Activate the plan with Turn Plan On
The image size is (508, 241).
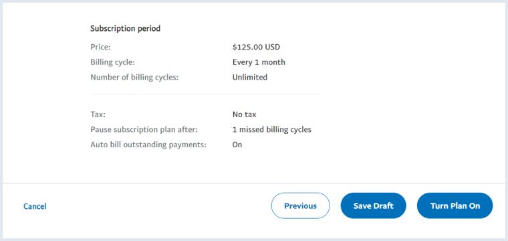pyautogui.click(x=455, y=206)
